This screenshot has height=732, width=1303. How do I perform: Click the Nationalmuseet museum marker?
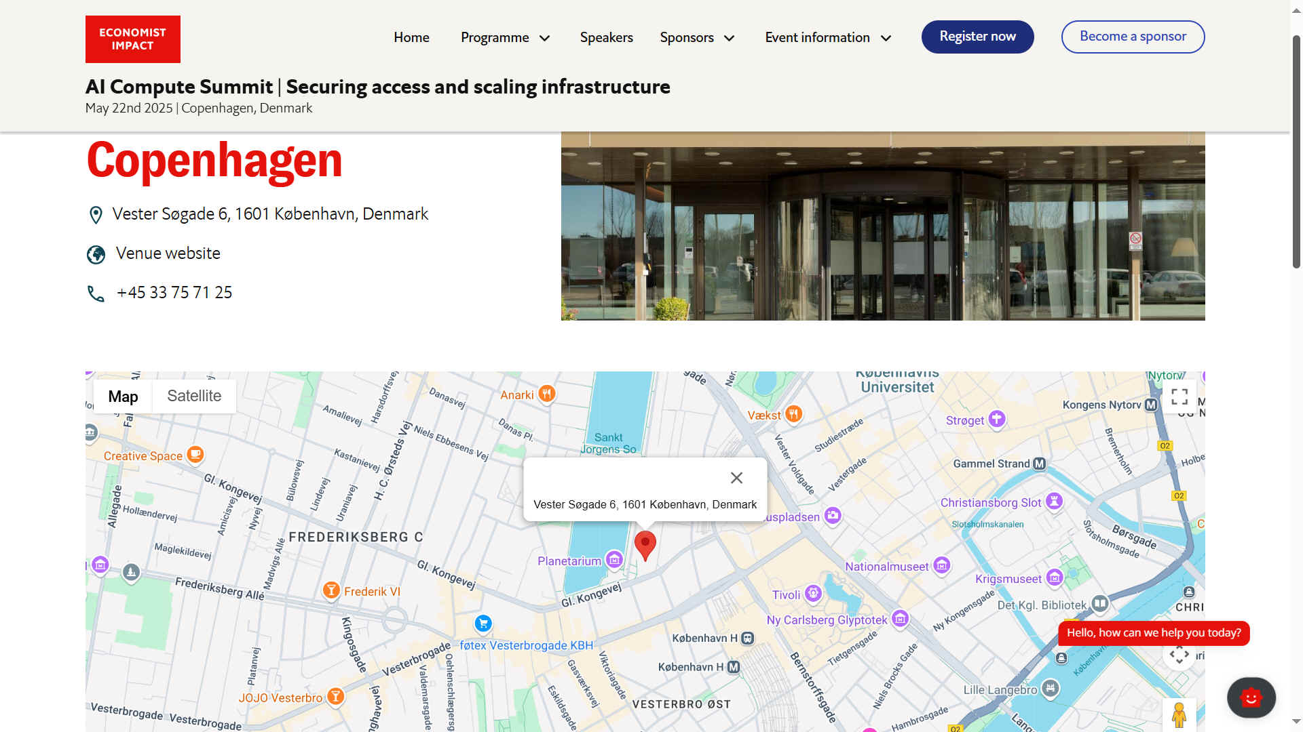941,565
